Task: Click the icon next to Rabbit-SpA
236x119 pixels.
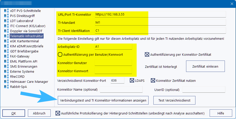Action: (x=6, y=87)
